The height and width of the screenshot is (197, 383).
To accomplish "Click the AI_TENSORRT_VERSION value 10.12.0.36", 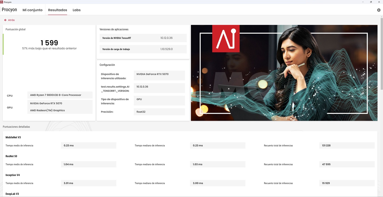I will pyautogui.click(x=159, y=88).
